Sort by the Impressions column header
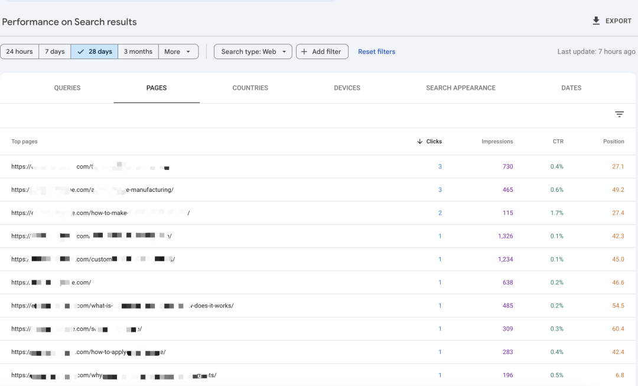 [x=497, y=142]
